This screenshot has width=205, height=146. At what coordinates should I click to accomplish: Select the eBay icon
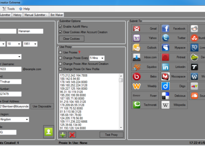[x=194, y=86]
